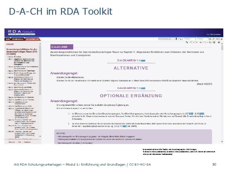Click the BEISPIEL label in example box
The height and width of the screenshot is (172, 230).
[61, 133]
